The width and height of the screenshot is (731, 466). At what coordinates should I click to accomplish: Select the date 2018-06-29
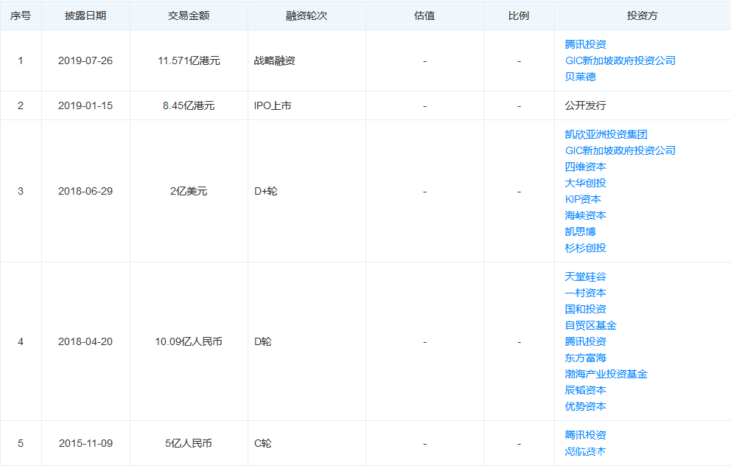click(85, 191)
